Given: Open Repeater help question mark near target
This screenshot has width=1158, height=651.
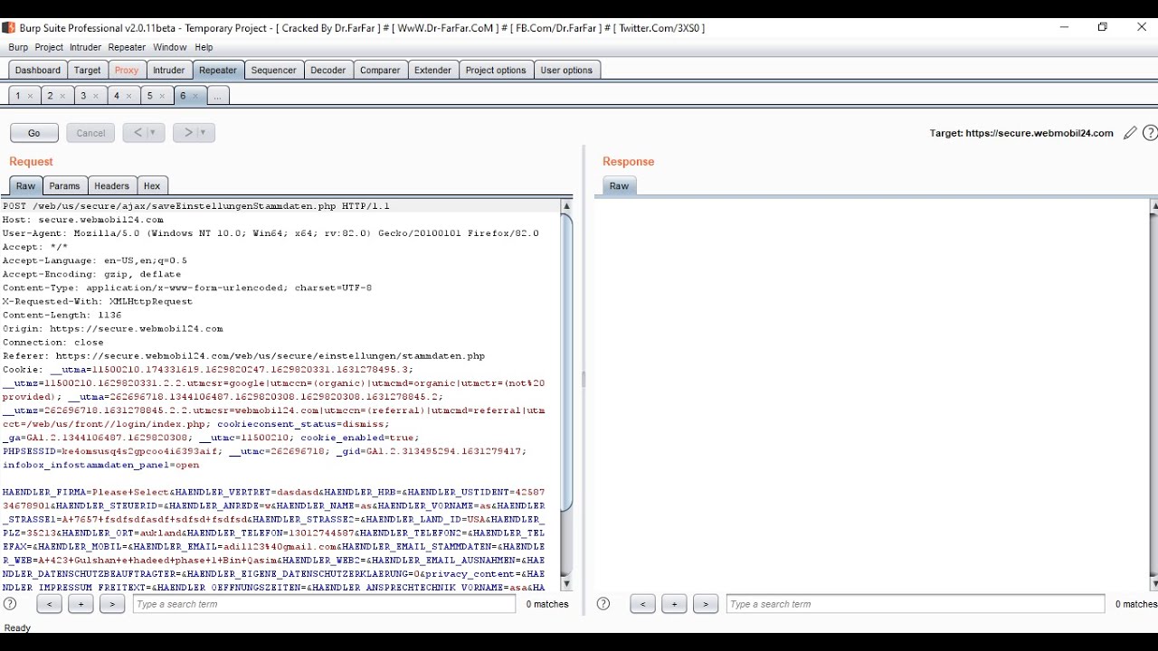Looking at the screenshot, I should [1150, 133].
